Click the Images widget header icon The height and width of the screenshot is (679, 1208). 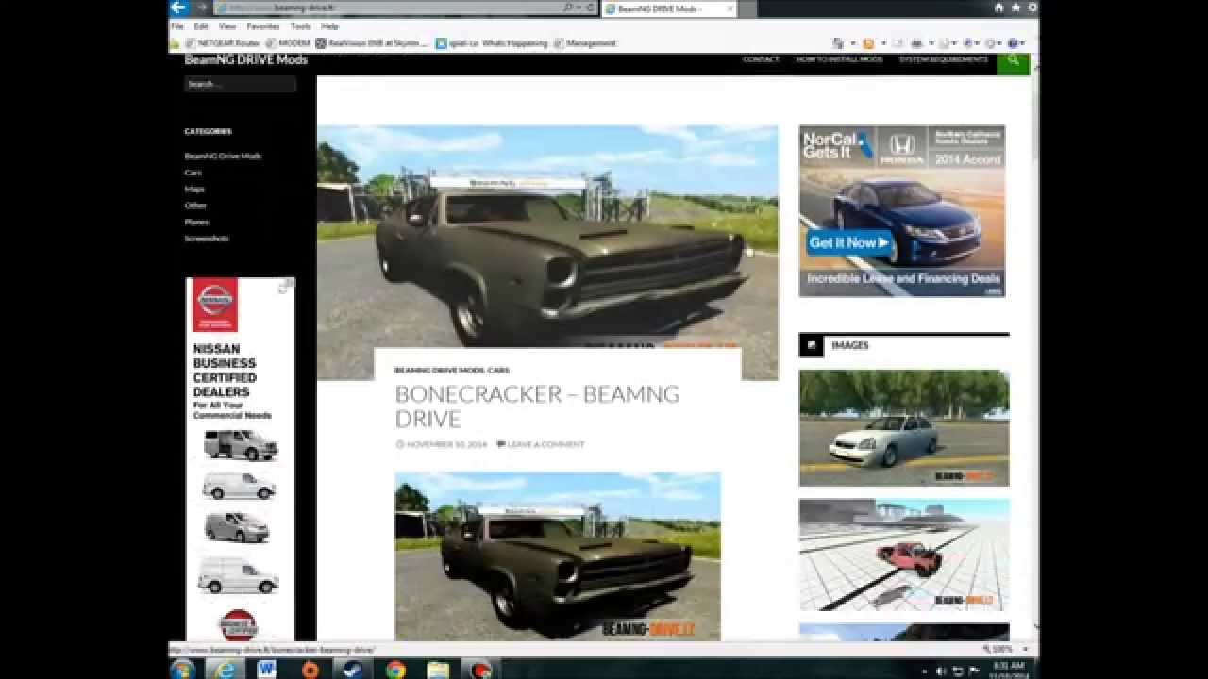tap(812, 345)
